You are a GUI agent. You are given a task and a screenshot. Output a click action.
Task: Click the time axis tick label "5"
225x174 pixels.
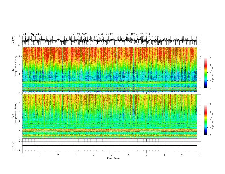[111, 155]
